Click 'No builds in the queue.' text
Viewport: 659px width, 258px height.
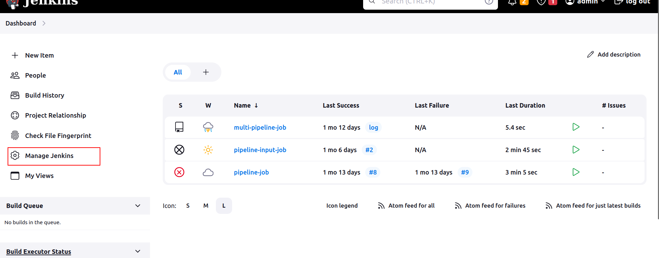pyautogui.click(x=33, y=222)
